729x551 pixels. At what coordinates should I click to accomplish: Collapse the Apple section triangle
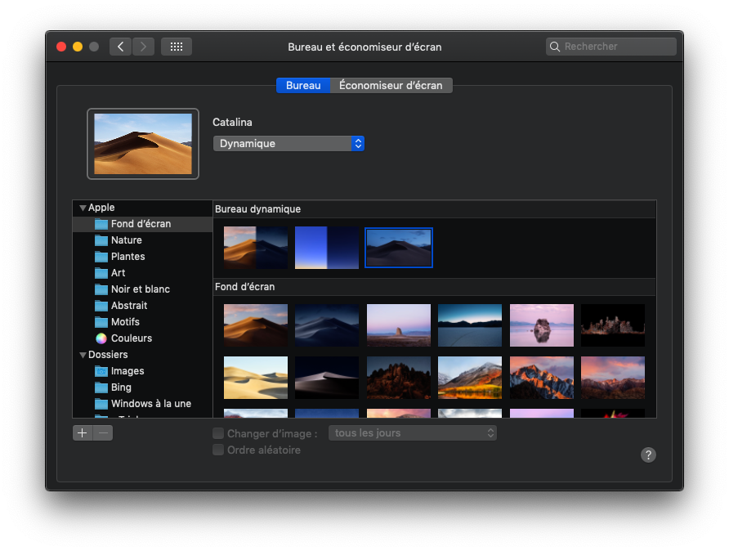tap(83, 208)
